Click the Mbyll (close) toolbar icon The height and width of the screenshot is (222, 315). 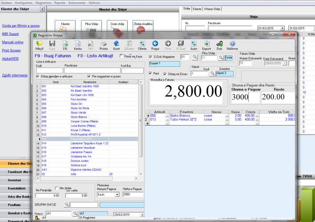click(x=39, y=45)
